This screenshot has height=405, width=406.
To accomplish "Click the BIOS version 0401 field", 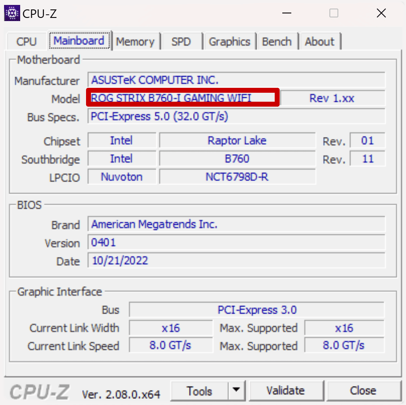I will 236,242.
